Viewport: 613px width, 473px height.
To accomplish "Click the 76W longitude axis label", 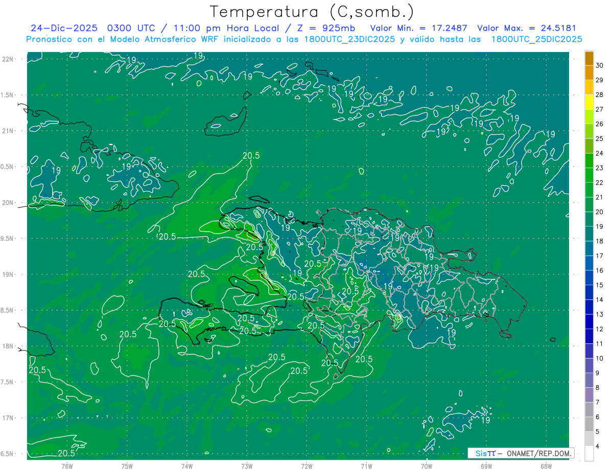I will point(67,466).
